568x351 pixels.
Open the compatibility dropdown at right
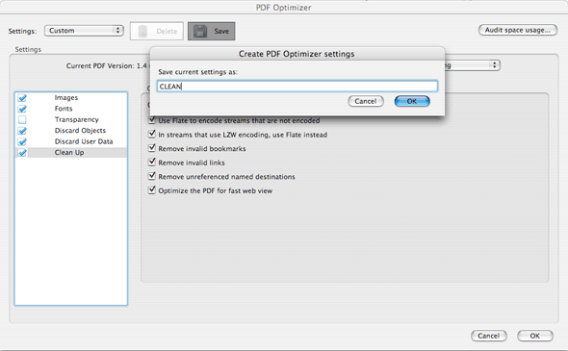point(473,65)
